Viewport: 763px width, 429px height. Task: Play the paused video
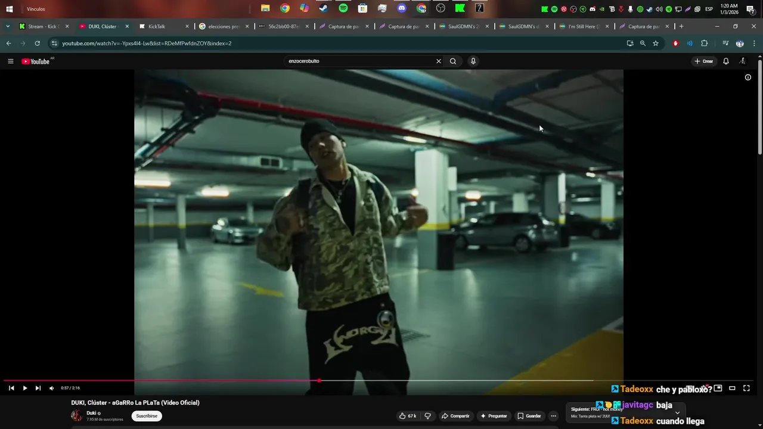[x=25, y=388]
